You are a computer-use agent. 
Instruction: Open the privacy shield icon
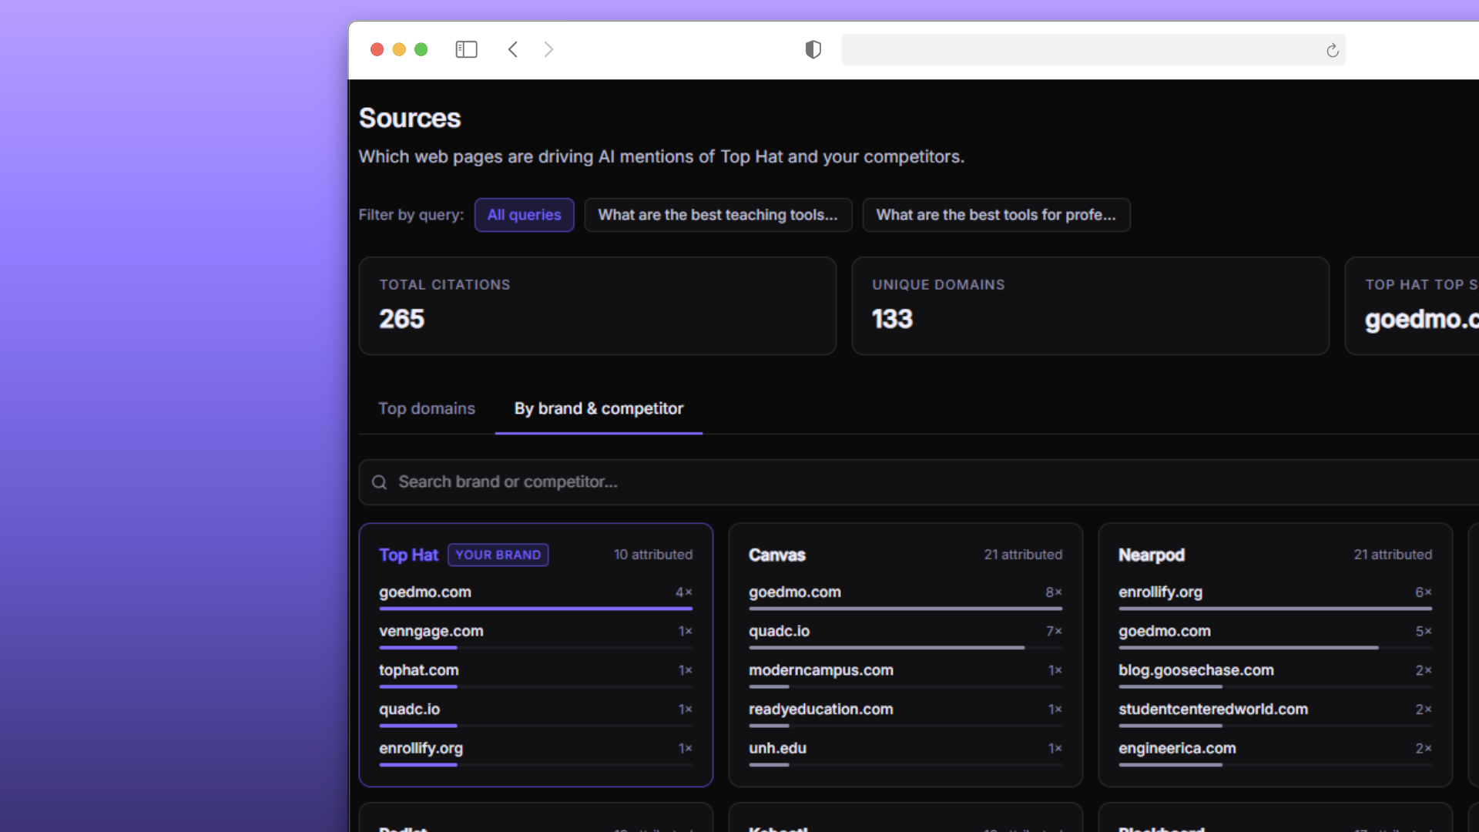(x=813, y=50)
